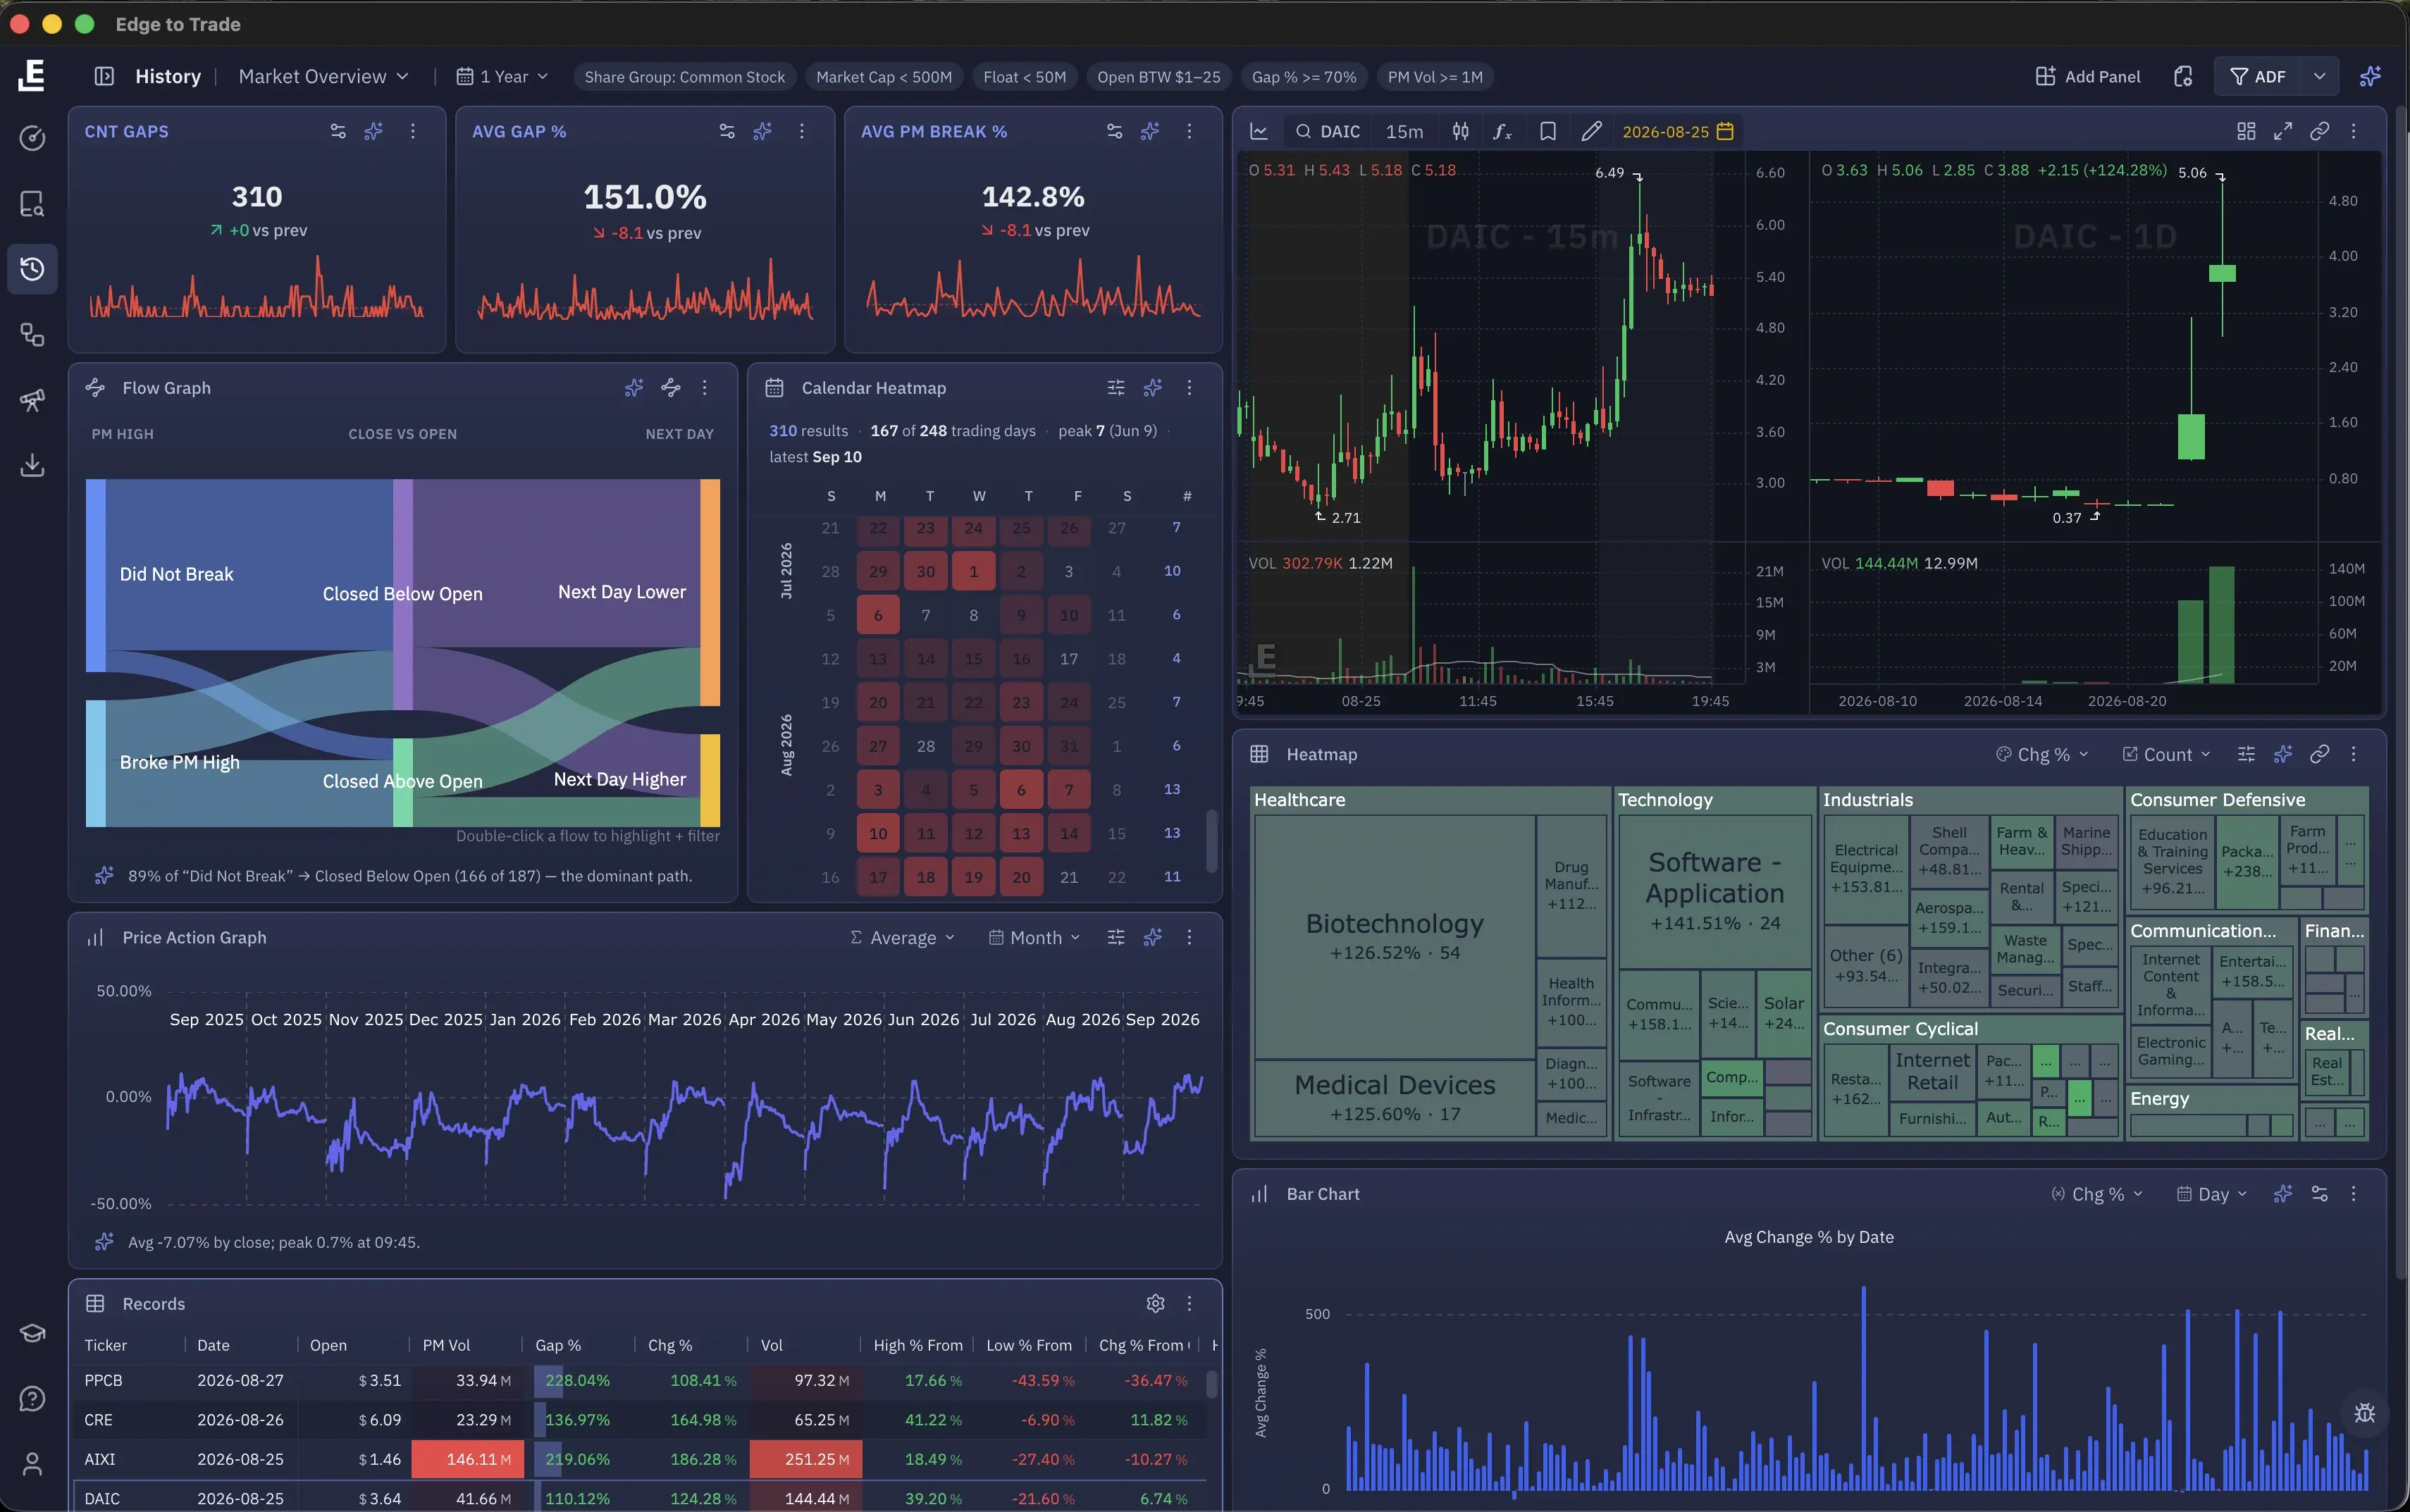Toggle the link icon on DAIC chart panel

coord(2320,131)
